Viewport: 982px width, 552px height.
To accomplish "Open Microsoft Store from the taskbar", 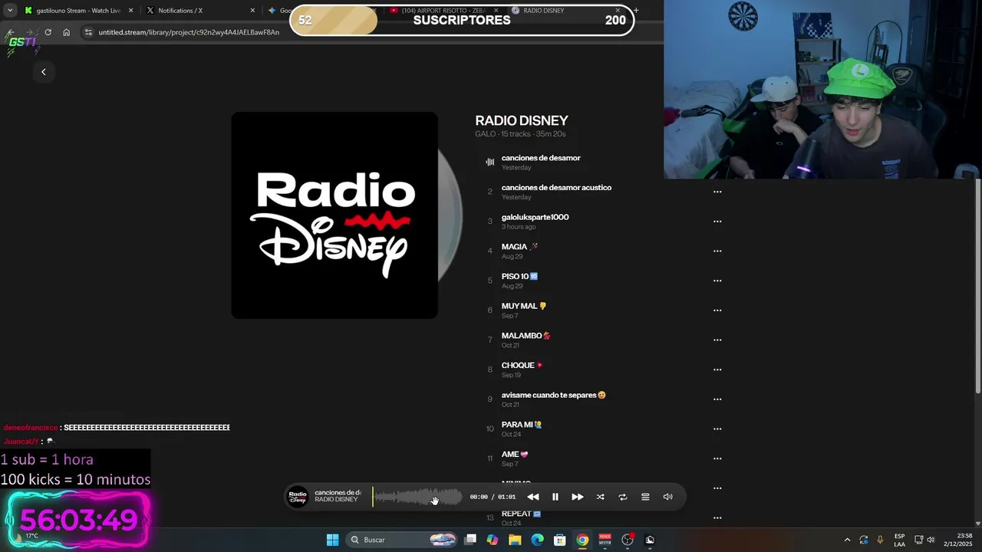I will tap(560, 540).
